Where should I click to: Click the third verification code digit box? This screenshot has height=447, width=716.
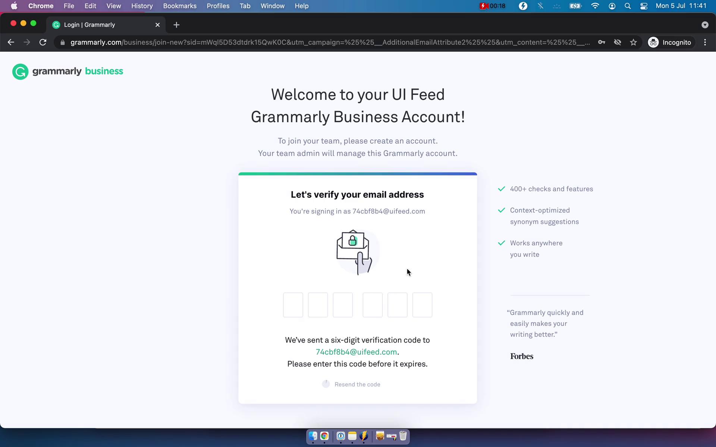343,305
